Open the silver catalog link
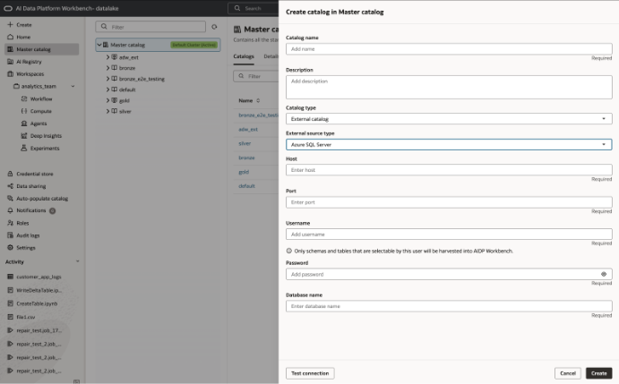The height and width of the screenshot is (384, 619). click(245, 143)
